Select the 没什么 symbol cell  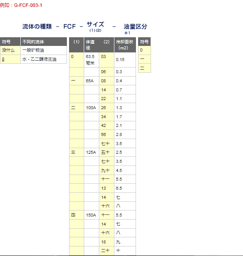coord(10,50)
